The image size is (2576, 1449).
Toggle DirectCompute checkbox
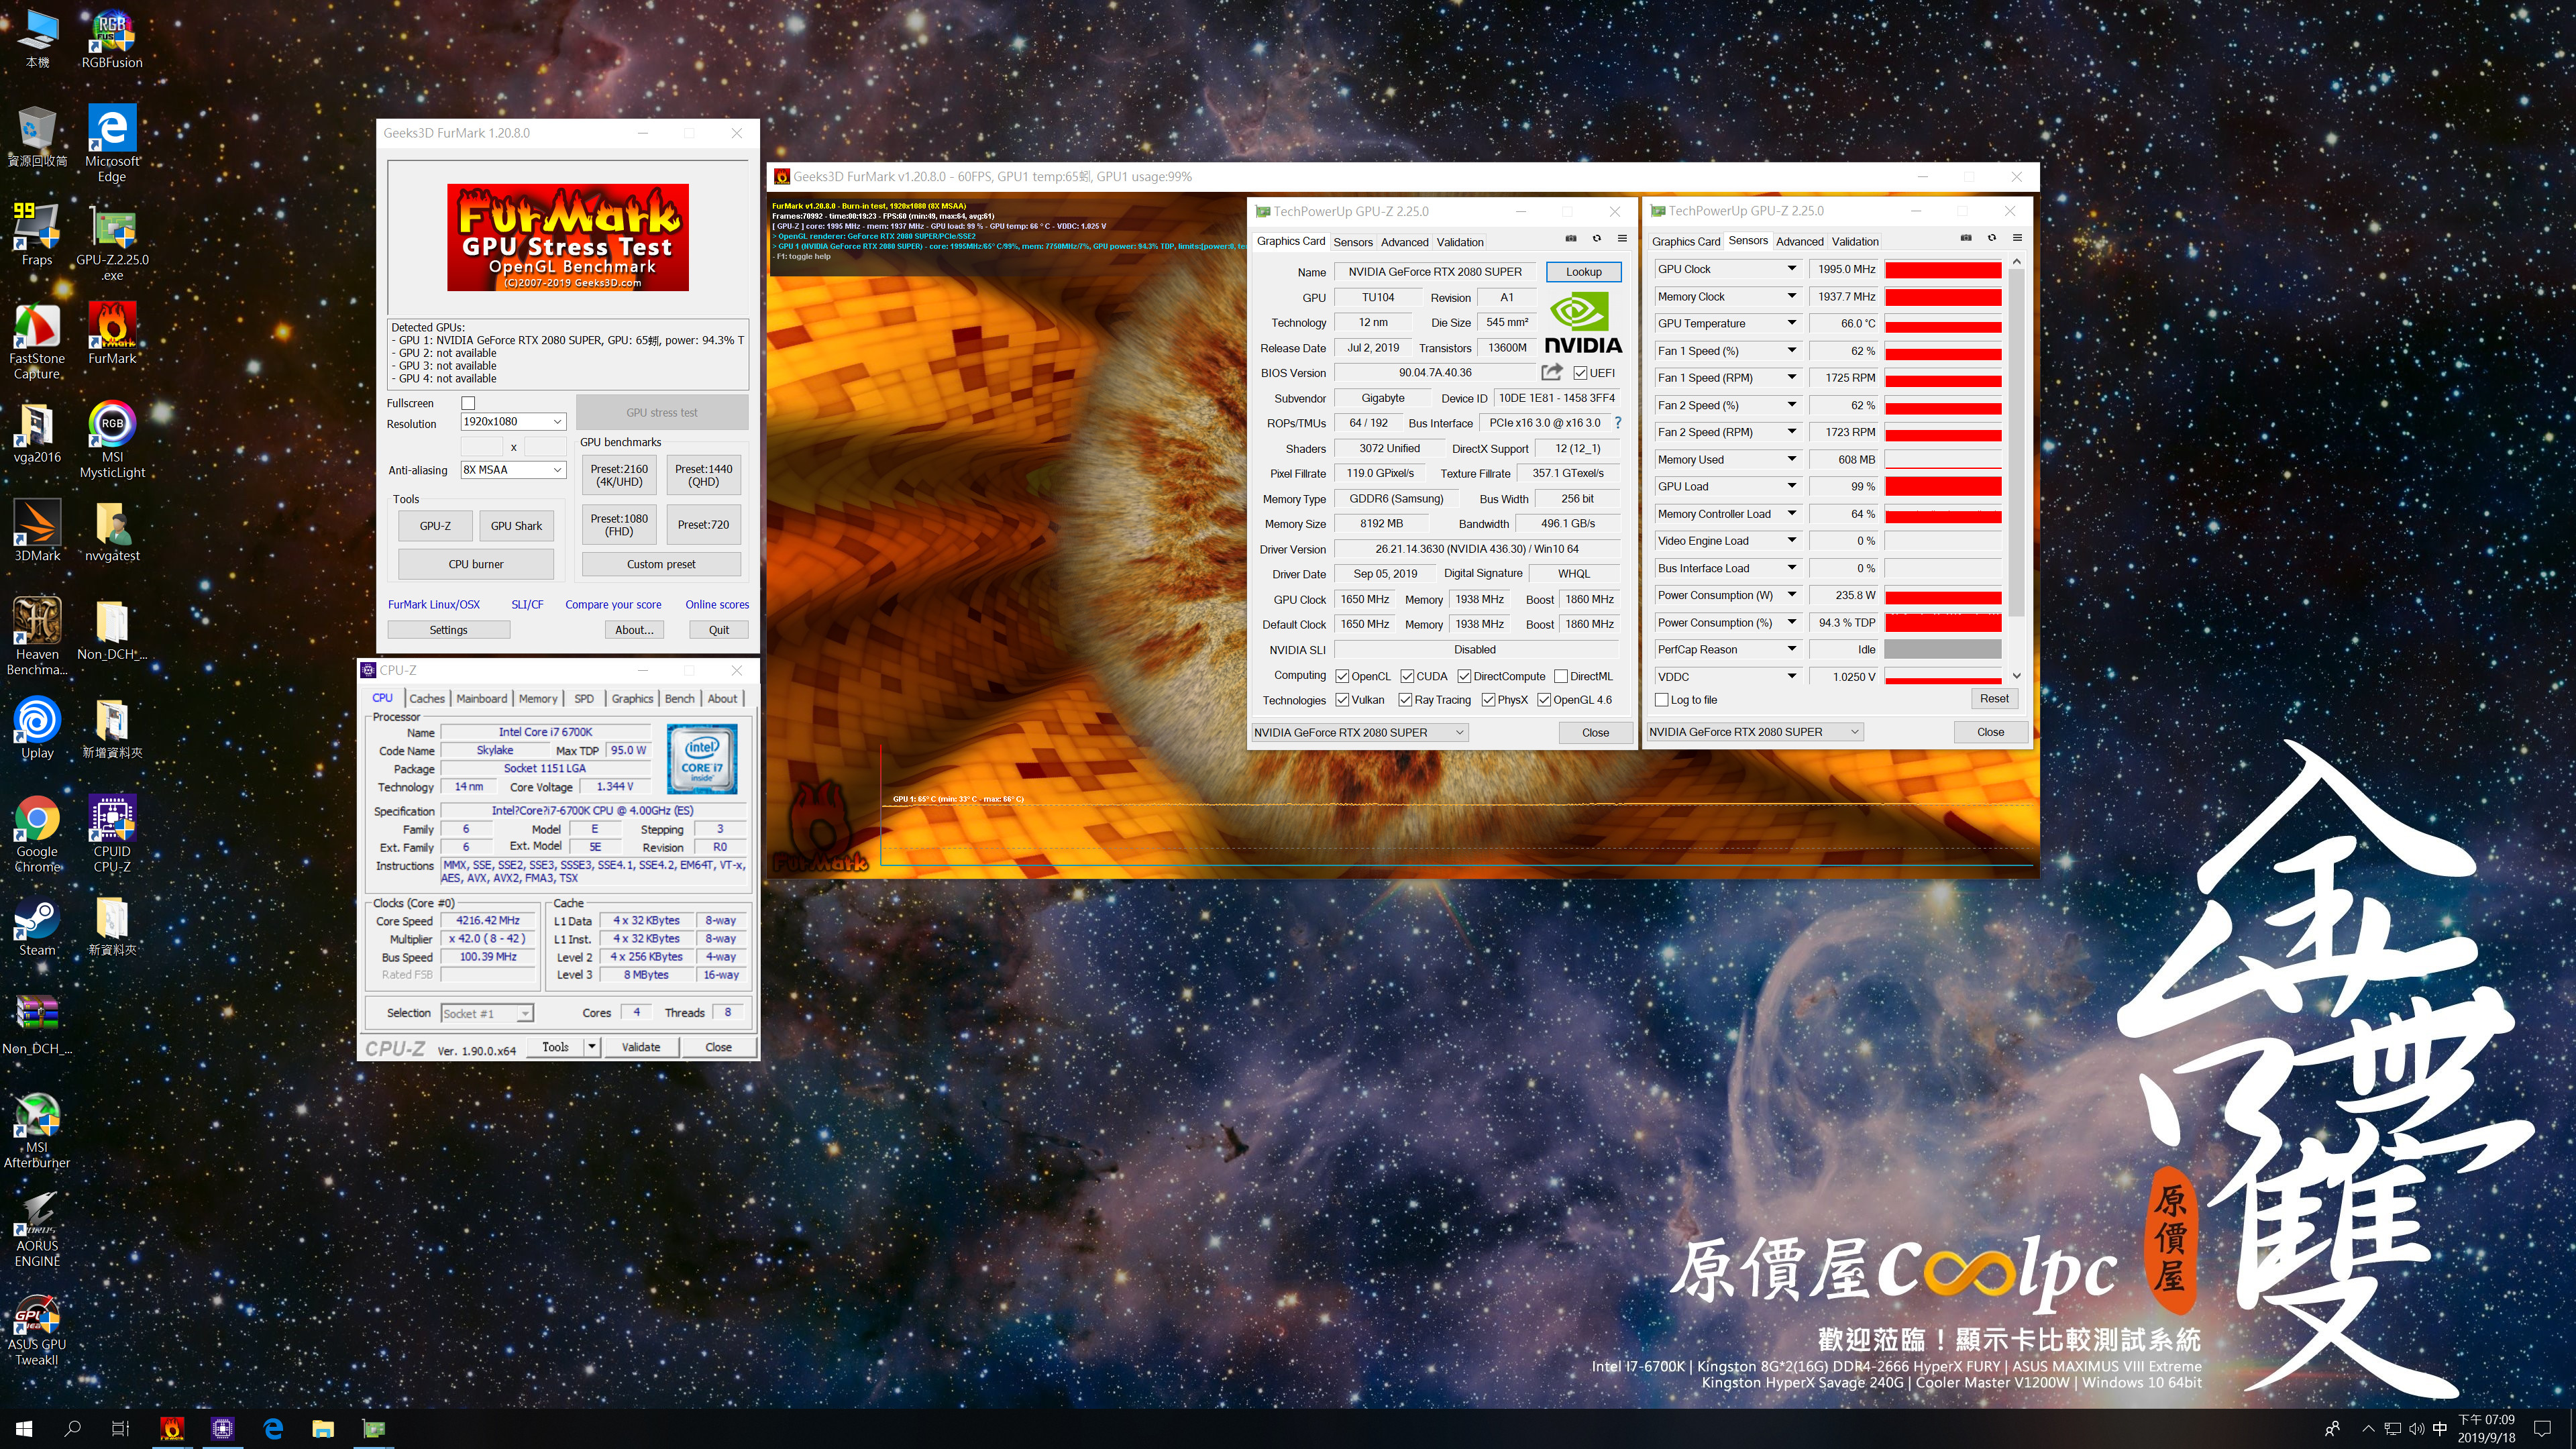1464,676
